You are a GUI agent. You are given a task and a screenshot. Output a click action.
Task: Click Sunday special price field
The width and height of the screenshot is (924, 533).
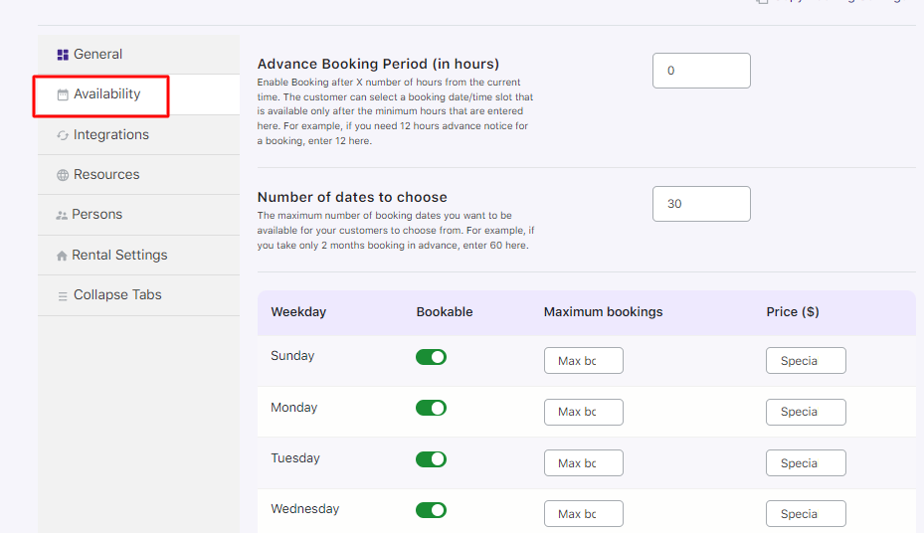pos(806,360)
